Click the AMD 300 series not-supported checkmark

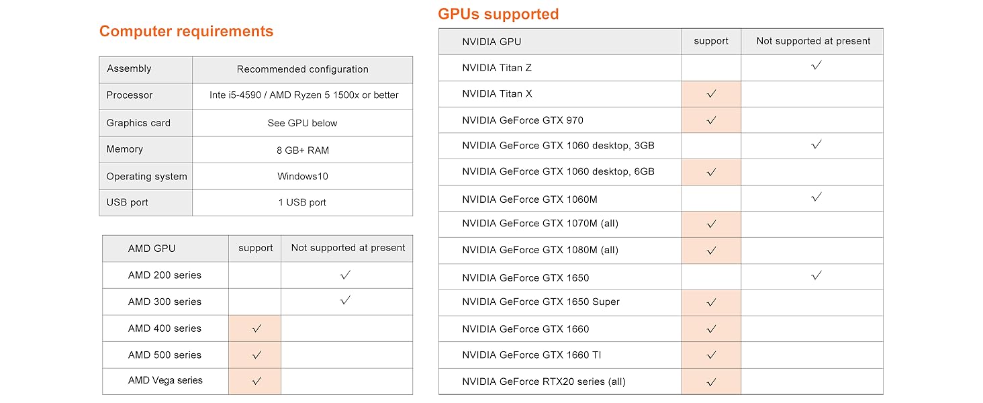pyautogui.click(x=346, y=300)
